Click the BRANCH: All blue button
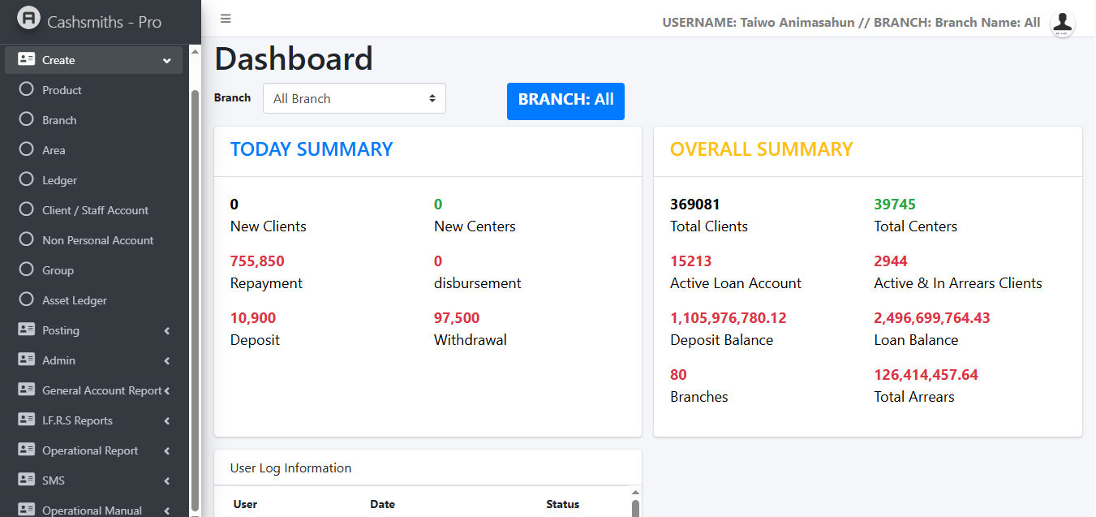 click(x=565, y=101)
